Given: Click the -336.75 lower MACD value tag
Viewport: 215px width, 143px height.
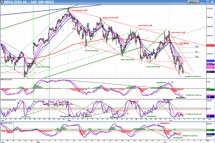Looking at the screenshot, I should point(210,134).
